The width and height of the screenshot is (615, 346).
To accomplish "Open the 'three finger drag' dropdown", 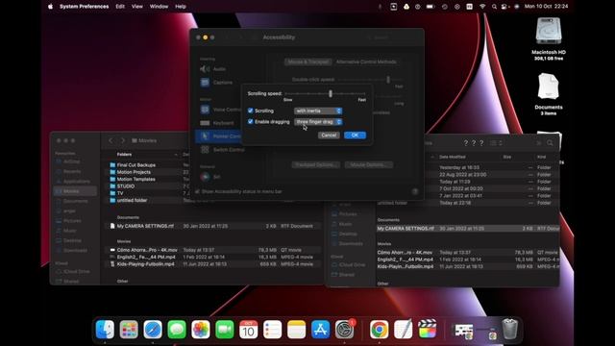I will [318, 122].
